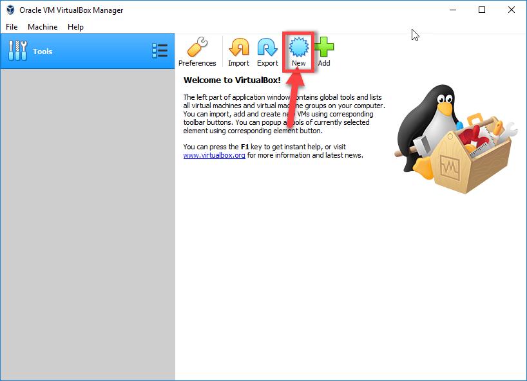Image resolution: width=527 pixels, height=381 pixels.
Task: Open the Preferences wrench icon
Action: (197, 48)
